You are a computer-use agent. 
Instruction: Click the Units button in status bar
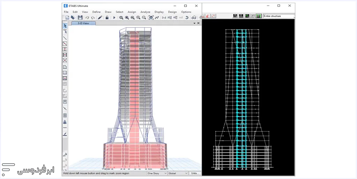click(x=195, y=173)
